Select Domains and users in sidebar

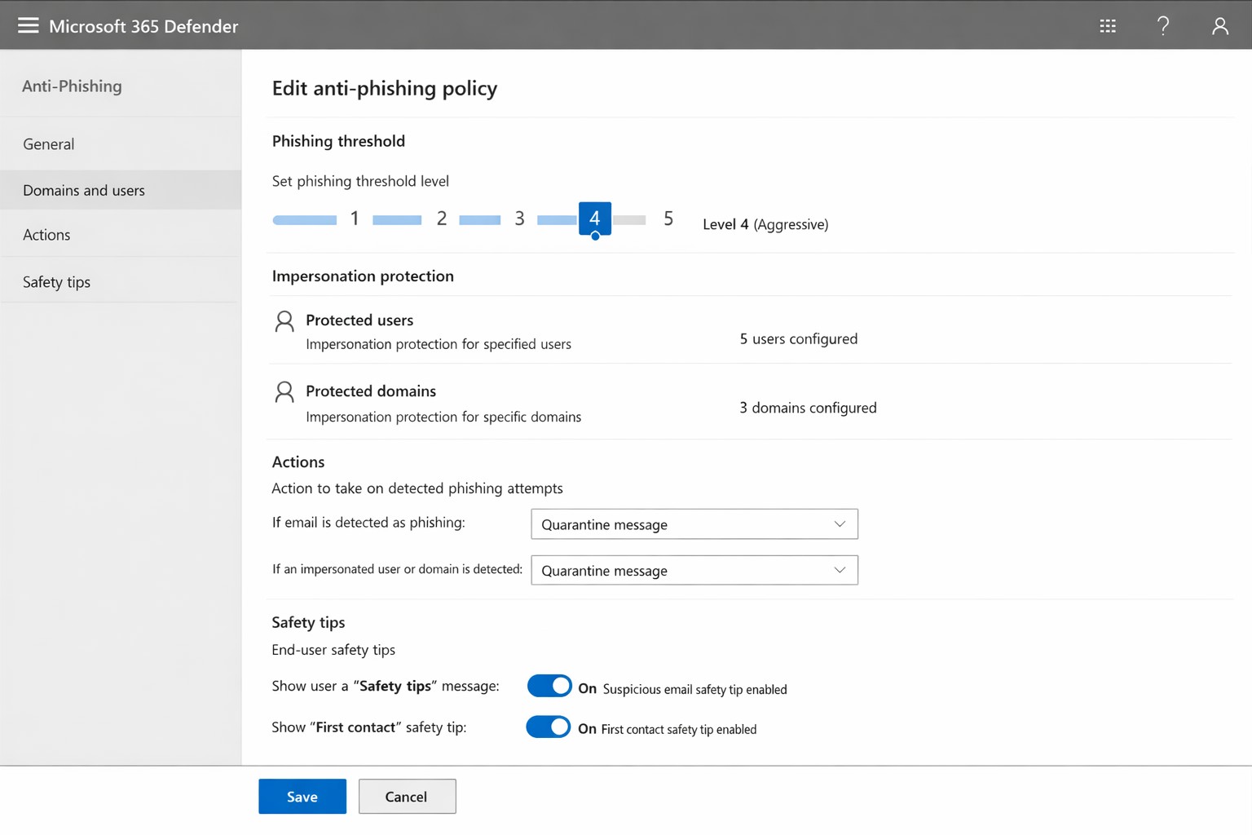pyautogui.click(x=84, y=190)
